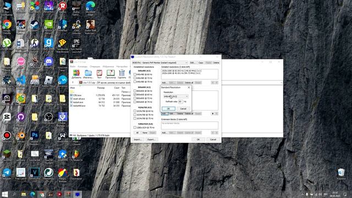Open the Resolution dropdown in Standard Resolution
Screen dimensions: 352x198
point(176,96)
